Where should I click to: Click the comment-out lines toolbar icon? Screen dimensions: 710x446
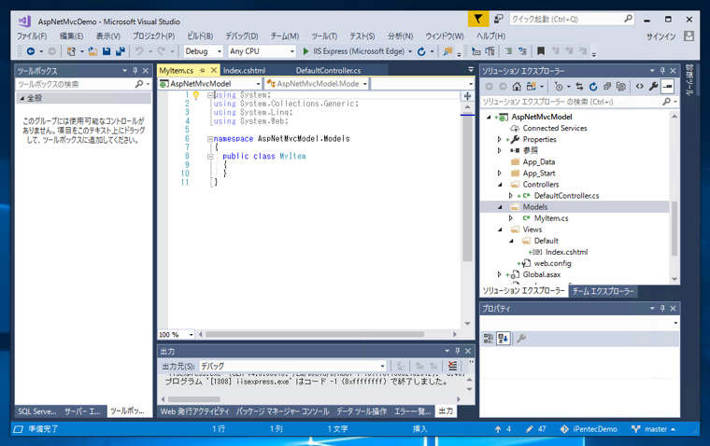coord(508,51)
